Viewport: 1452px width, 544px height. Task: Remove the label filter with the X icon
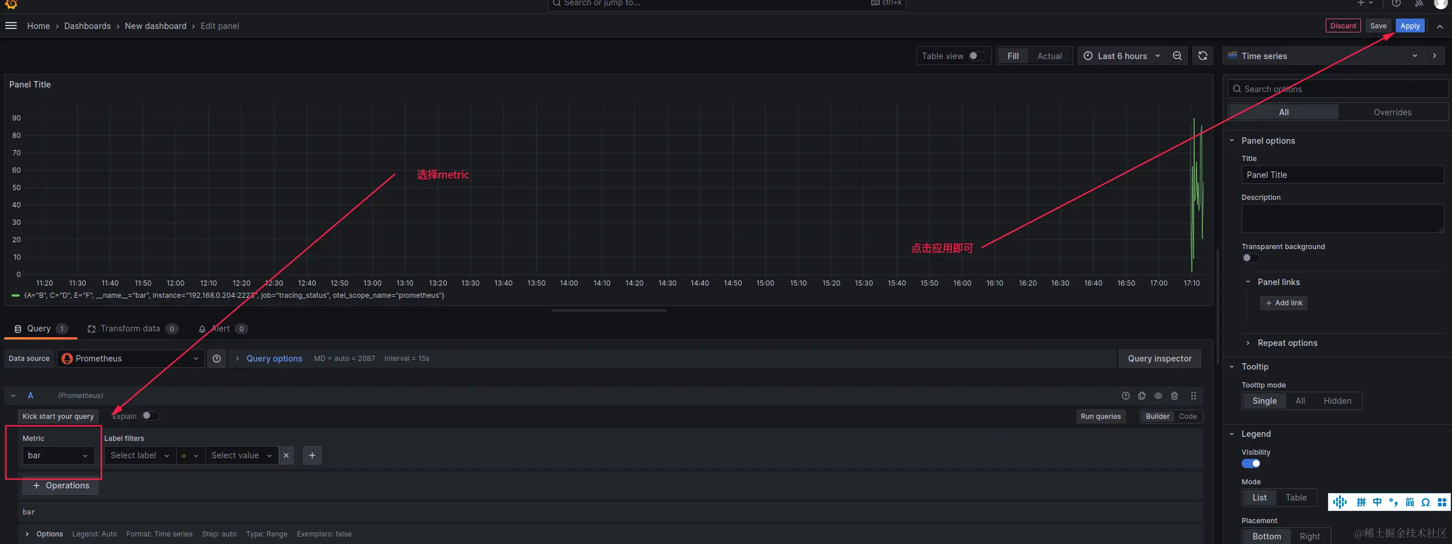click(x=286, y=455)
